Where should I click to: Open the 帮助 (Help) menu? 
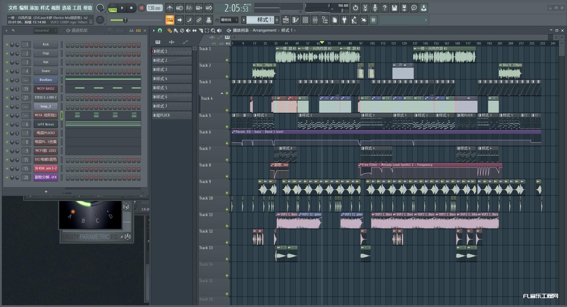pyautogui.click(x=88, y=8)
